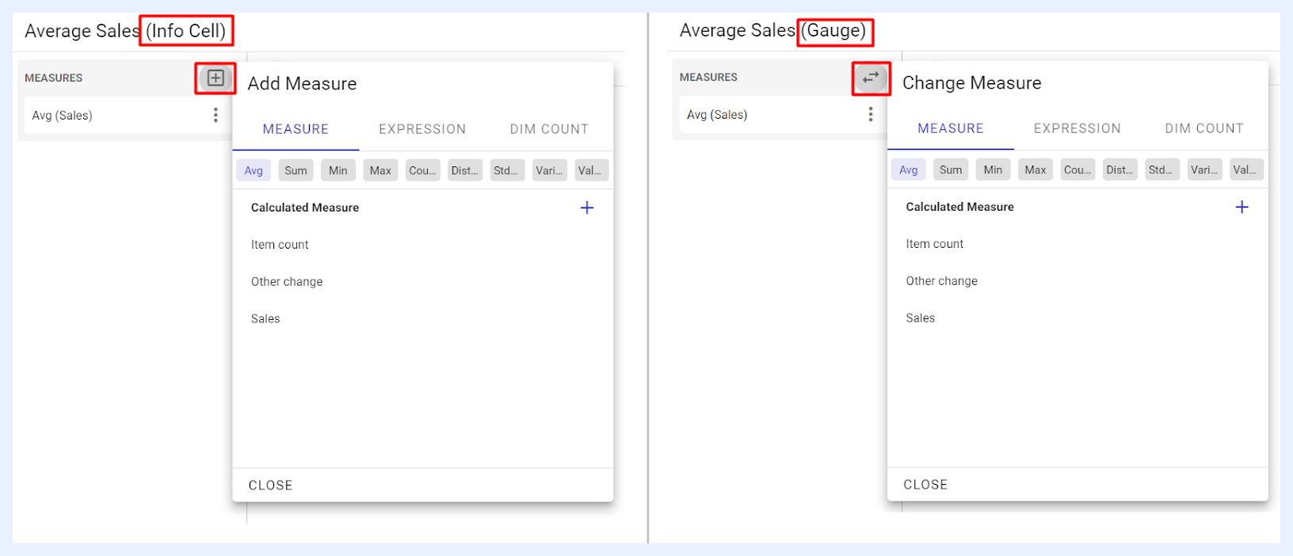Pick the Dist... aggregation chip in Change Measure

[x=1119, y=169]
